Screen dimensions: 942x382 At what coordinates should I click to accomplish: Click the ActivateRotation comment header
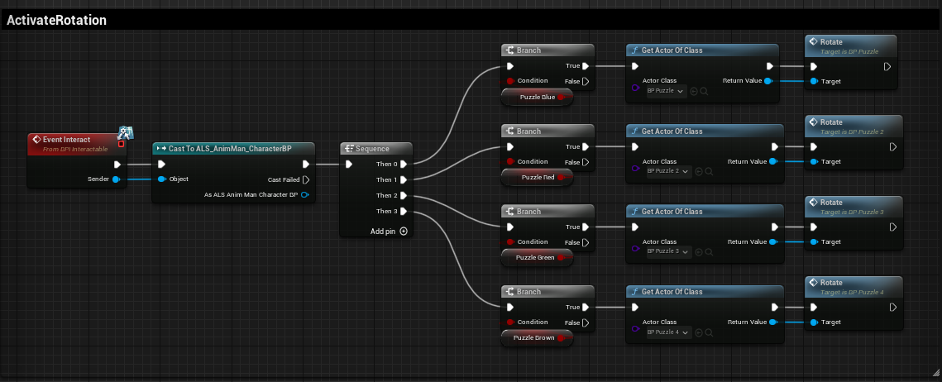(x=56, y=20)
